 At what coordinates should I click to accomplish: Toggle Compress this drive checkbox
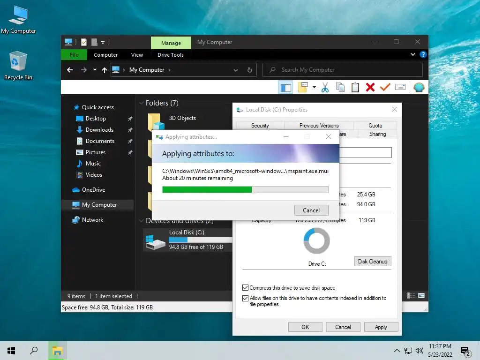pos(245,288)
